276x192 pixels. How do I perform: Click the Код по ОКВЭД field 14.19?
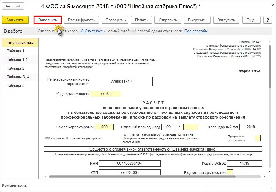[245, 163]
